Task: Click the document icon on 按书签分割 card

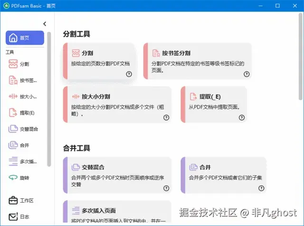Action: click(x=156, y=53)
